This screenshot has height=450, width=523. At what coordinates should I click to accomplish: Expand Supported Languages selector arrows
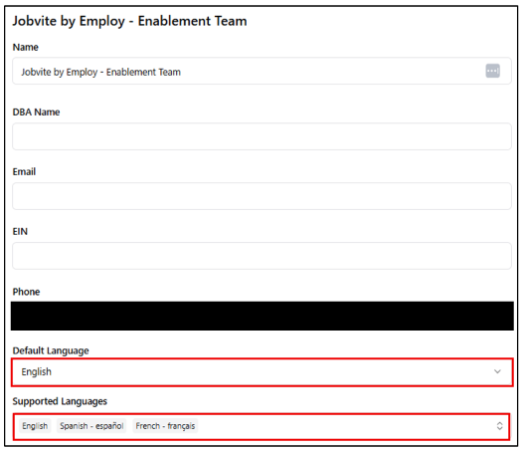coord(499,426)
